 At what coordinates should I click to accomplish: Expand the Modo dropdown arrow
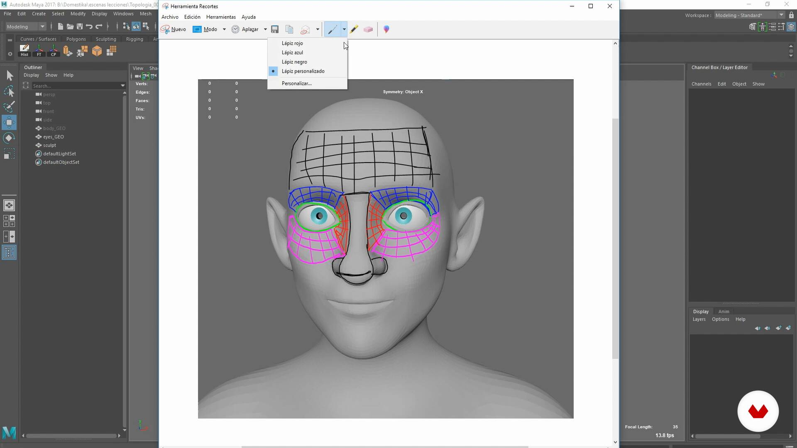224,29
